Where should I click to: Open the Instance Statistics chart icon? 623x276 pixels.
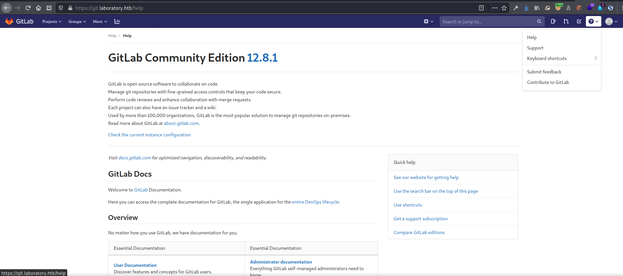coord(117,21)
